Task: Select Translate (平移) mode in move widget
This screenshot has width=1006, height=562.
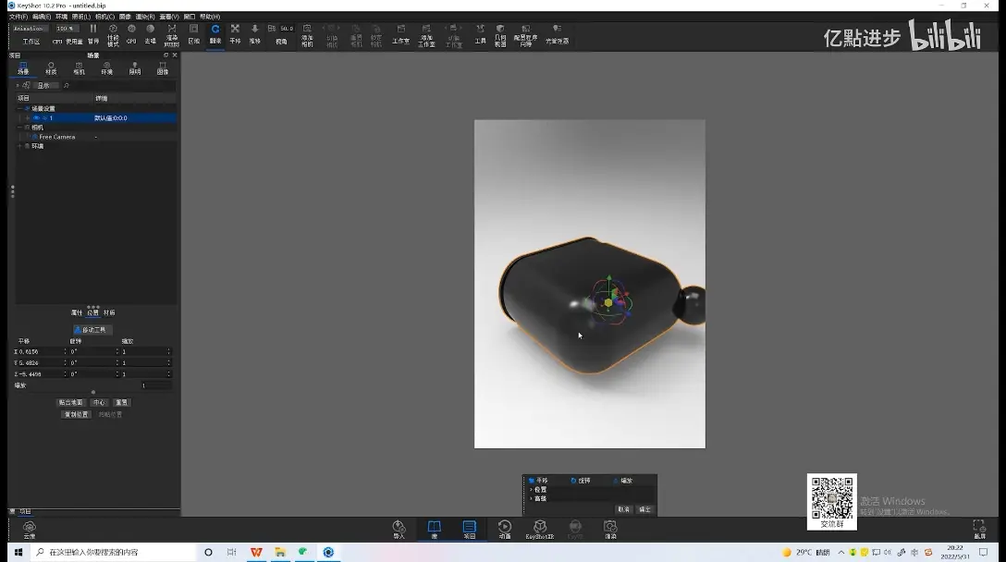Action: coord(537,481)
